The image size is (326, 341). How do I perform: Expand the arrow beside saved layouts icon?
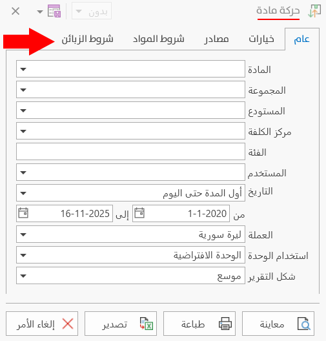(40, 12)
